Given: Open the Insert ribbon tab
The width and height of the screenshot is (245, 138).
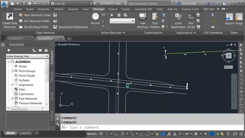Looking at the screenshot, I should pyautogui.click(x=30, y=9).
